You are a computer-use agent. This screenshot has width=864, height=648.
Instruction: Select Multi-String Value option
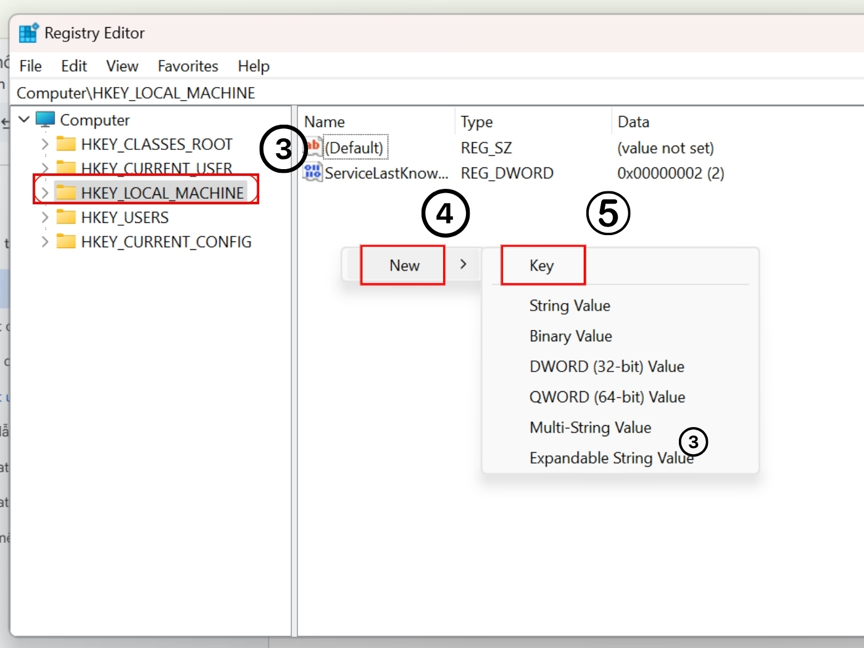tap(591, 428)
